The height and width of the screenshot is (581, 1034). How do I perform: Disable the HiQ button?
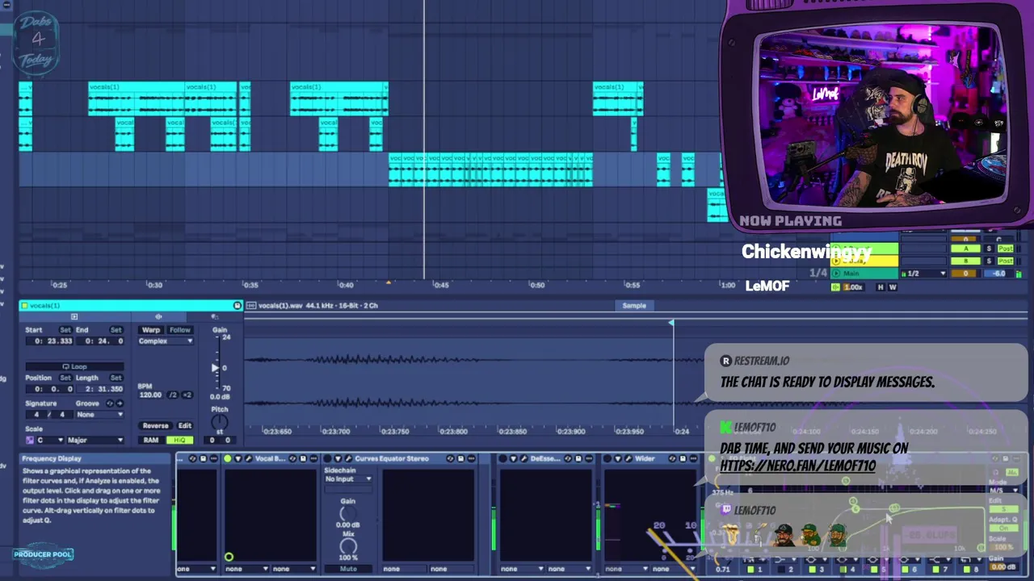[179, 441]
